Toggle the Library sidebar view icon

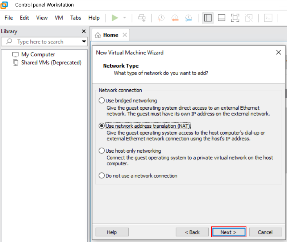pos(208,18)
